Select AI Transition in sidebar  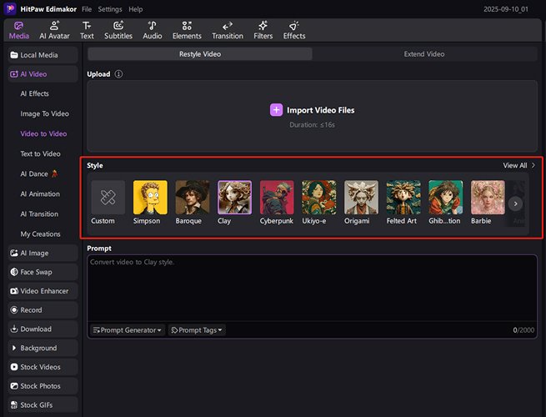tap(39, 214)
